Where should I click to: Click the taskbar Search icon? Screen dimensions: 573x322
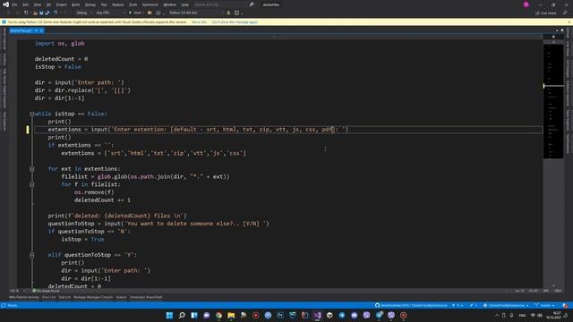182,315
